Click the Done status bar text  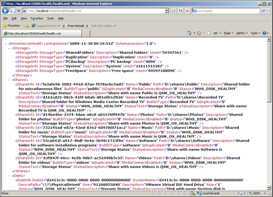point(5,193)
